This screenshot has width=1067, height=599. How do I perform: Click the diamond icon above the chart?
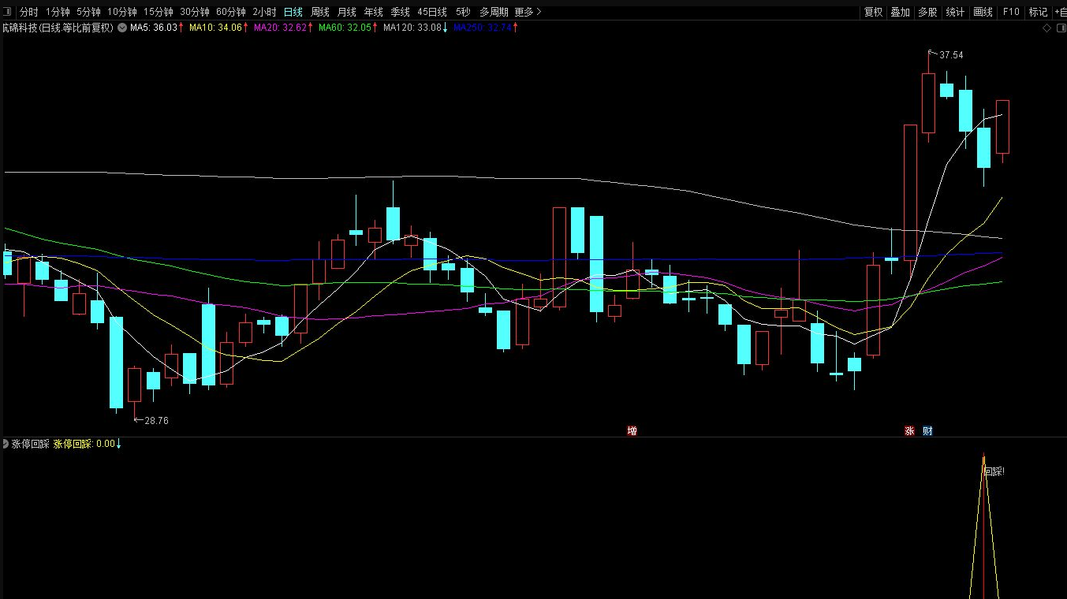[1046, 28]
